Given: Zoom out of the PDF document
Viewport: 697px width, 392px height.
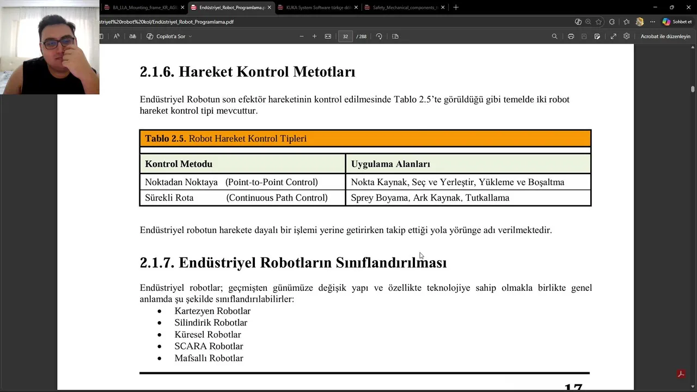Looking at the screenshot, I should pos(301,36).
